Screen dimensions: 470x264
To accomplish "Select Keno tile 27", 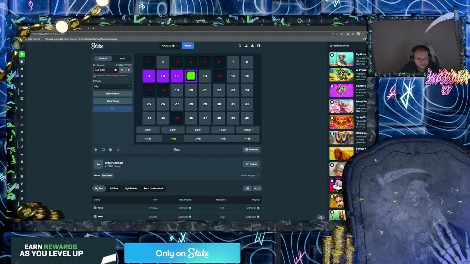I will click(177, 104).
